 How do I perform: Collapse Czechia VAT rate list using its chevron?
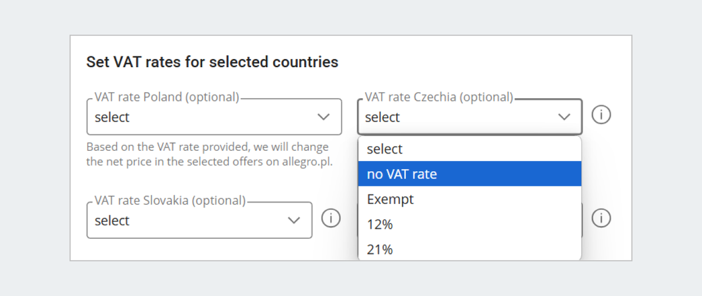564,117
